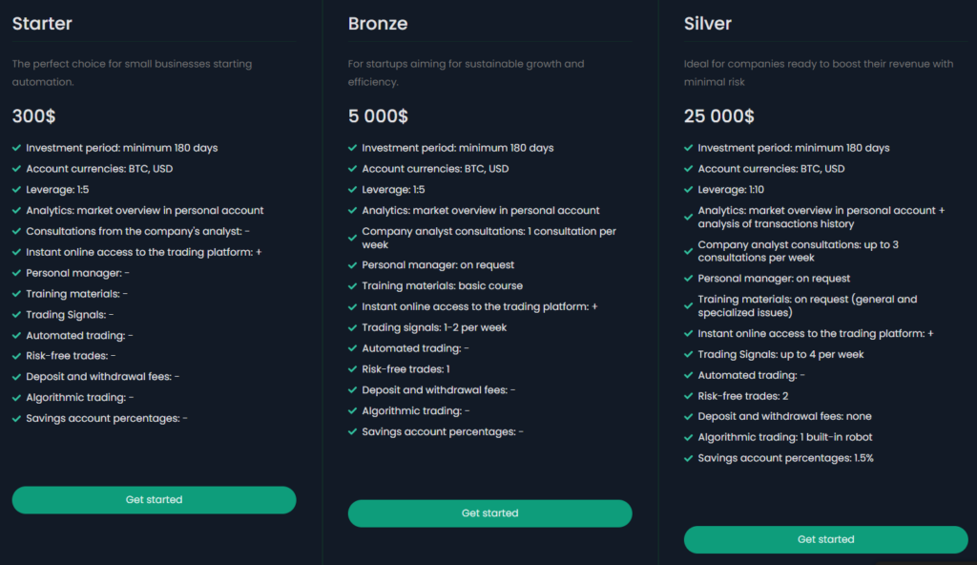Click the 25 000$ Silver price
Image resolution: width=977 pixels, height=565 pixels.
pyautogui.click(x=718, y=116)
